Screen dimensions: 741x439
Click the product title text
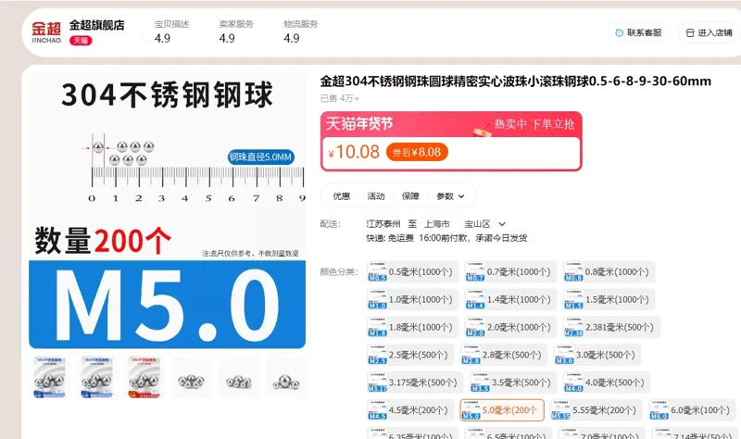click(516, 82)
